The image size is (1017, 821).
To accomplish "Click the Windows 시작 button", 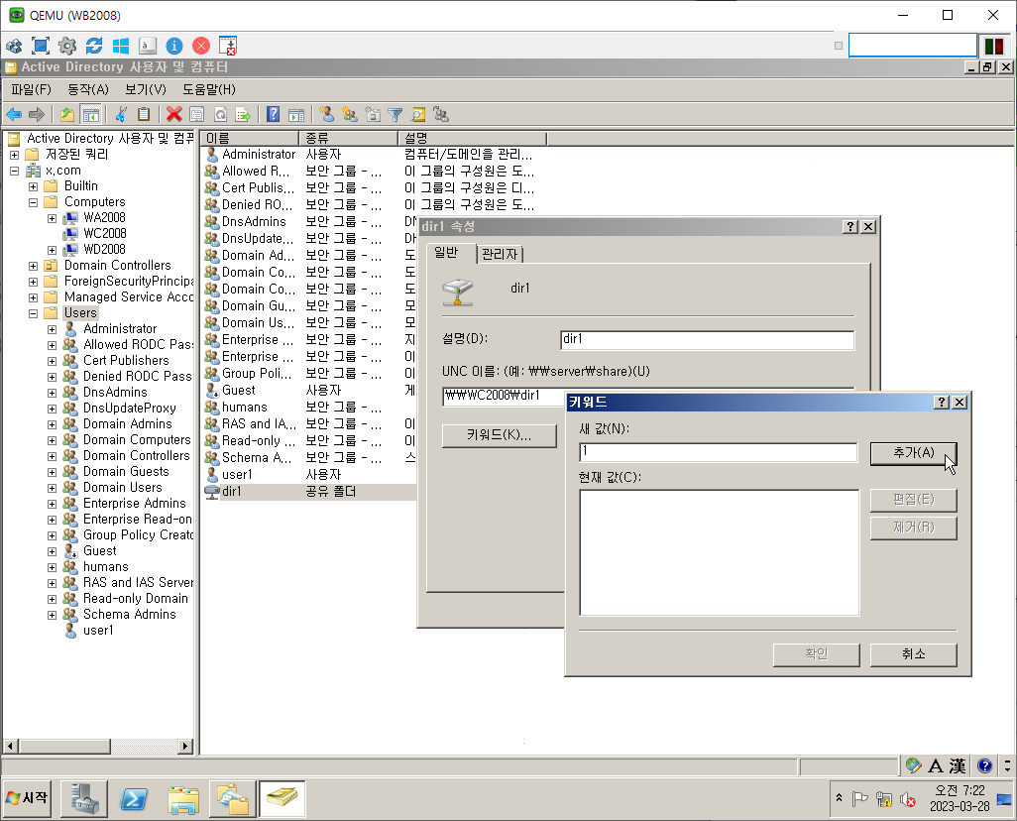I will pos(27,797).
